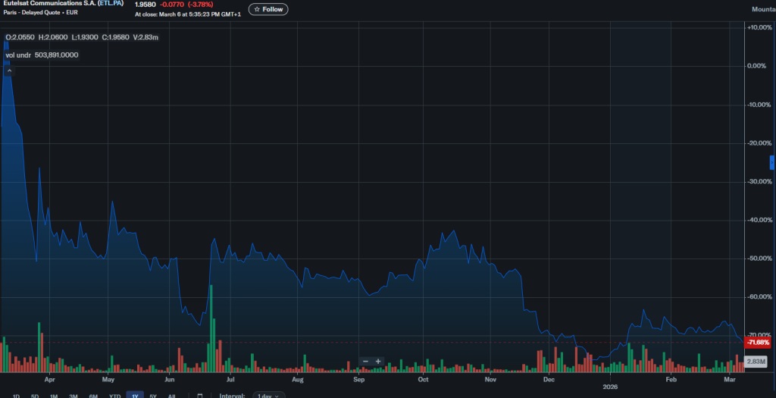Click the Aug label on time axis
The image size is (776, 398).
297,380
